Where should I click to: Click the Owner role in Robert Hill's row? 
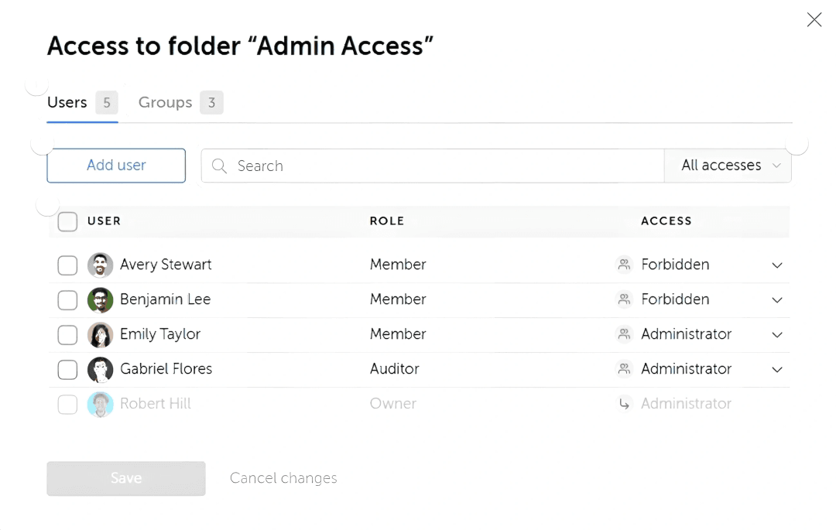click(393, 403)
